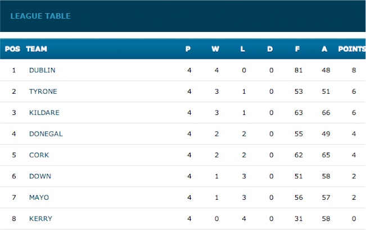Open the Mayo team link

click(x=39, y=197)
